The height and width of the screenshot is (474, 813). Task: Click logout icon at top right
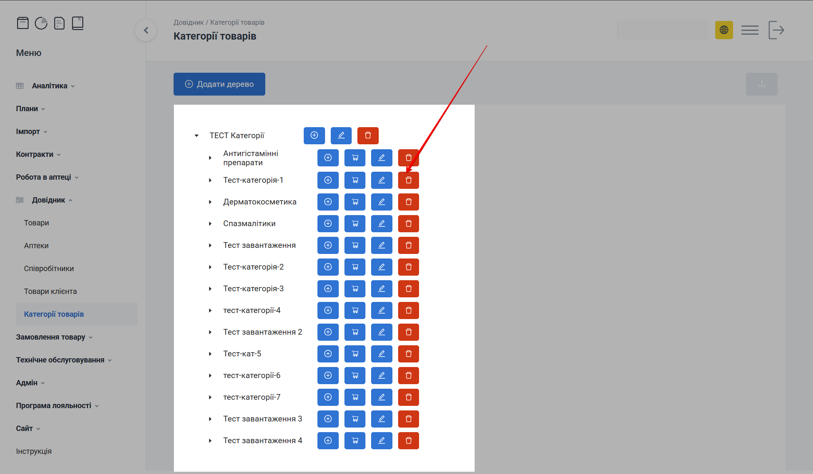(x=776, y=30)
